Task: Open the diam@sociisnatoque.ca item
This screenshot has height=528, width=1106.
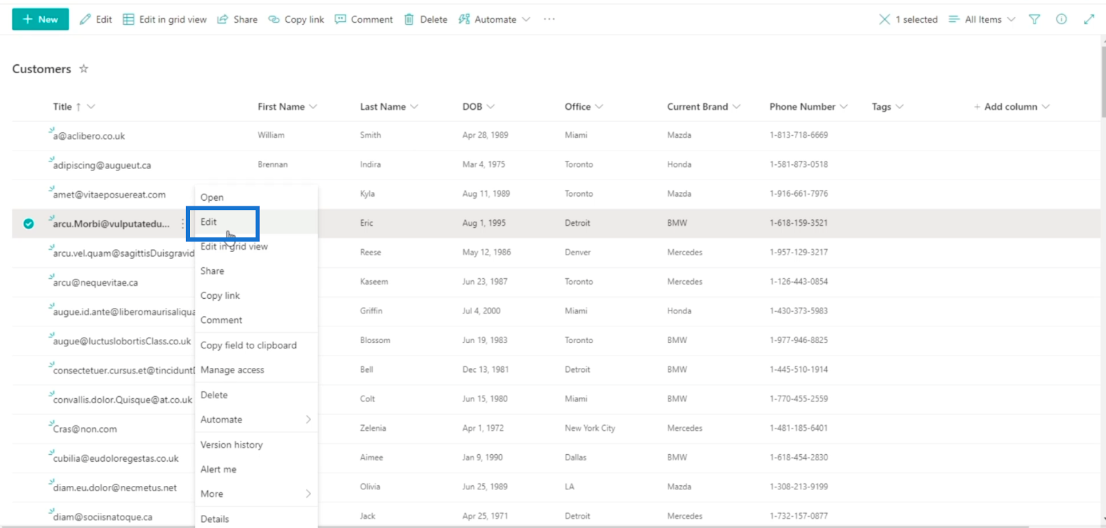Action: coord(102,517)
